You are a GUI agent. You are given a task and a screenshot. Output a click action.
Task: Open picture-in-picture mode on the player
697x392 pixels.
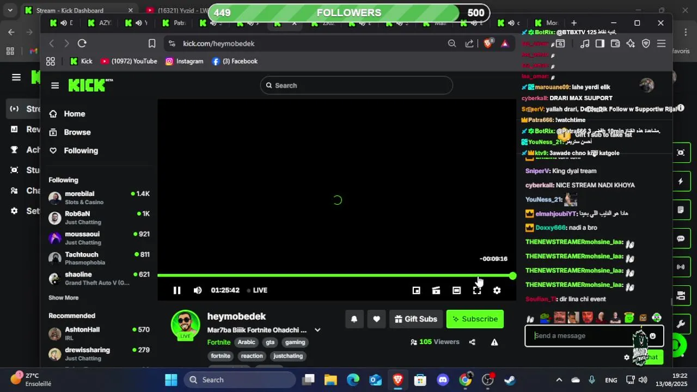point(416,290)
